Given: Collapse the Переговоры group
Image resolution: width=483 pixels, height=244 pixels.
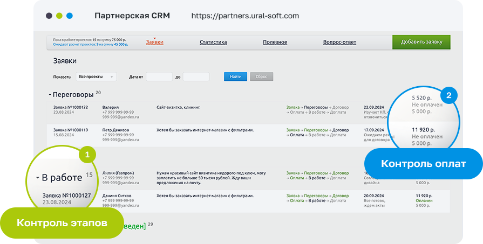Looking at the screenshot, I should click(50, 95).
